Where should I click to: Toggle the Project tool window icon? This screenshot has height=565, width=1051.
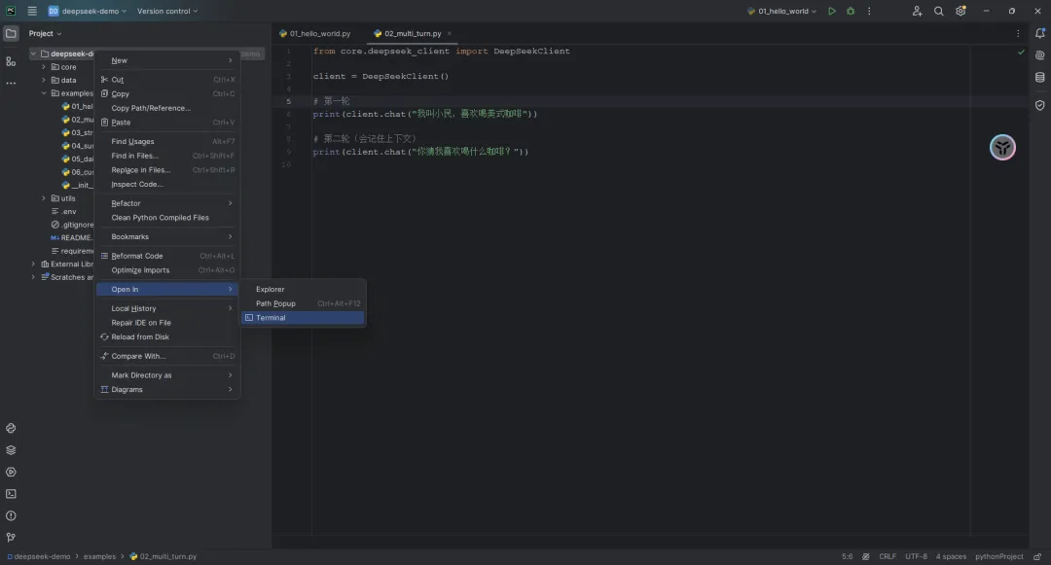point(11,33)
